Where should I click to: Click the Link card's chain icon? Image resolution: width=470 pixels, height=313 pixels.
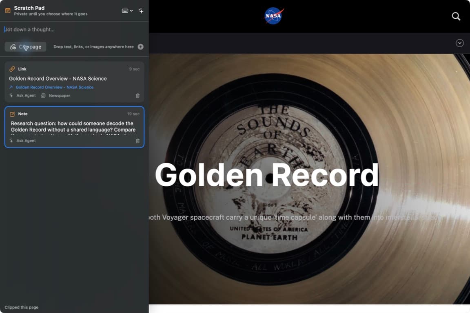(x=12, y=69)
